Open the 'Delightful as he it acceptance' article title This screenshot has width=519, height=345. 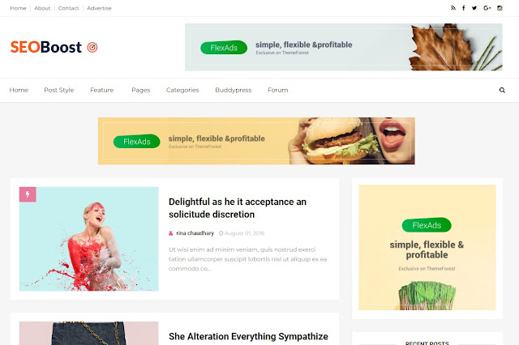238,208
